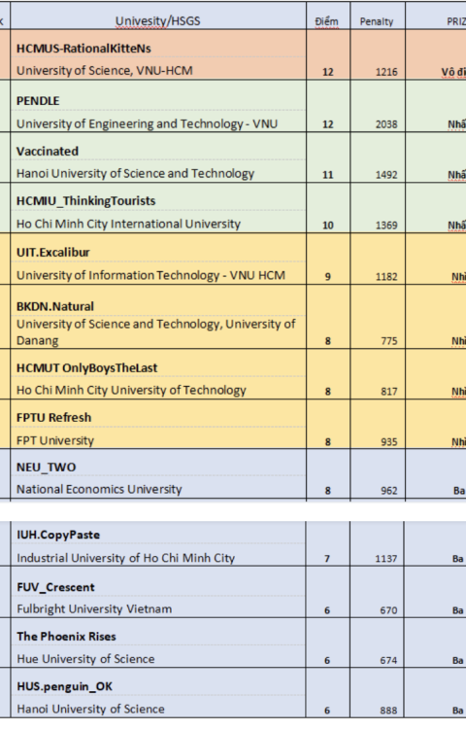The image size is (466, 729).
Task: Select penalty value 1137
Action: [x=386, y=559]
